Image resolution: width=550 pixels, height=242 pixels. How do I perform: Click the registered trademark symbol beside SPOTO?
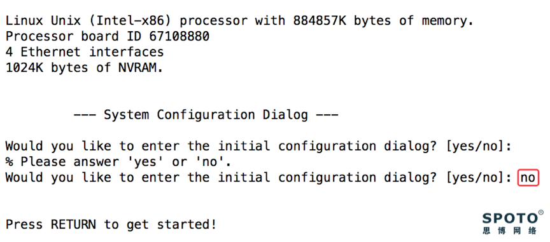coord(541,212)
